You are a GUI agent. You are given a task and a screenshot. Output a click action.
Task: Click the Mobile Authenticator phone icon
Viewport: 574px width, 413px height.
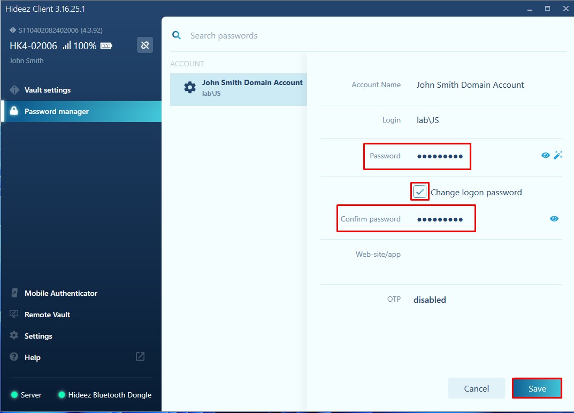(14, 293)
